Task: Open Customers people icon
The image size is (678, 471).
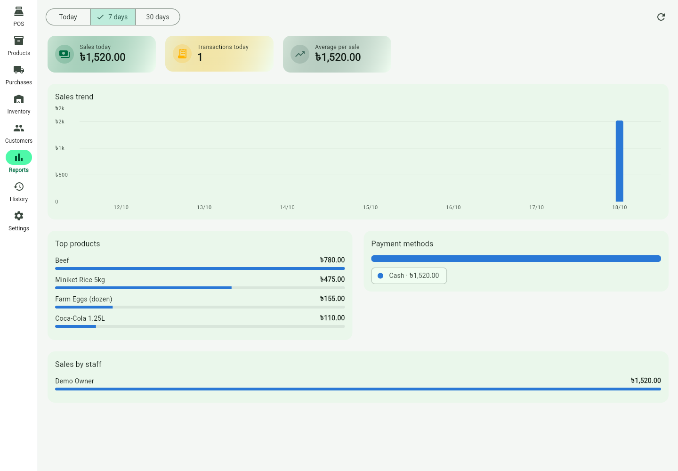Action: [x=19, y=128]
